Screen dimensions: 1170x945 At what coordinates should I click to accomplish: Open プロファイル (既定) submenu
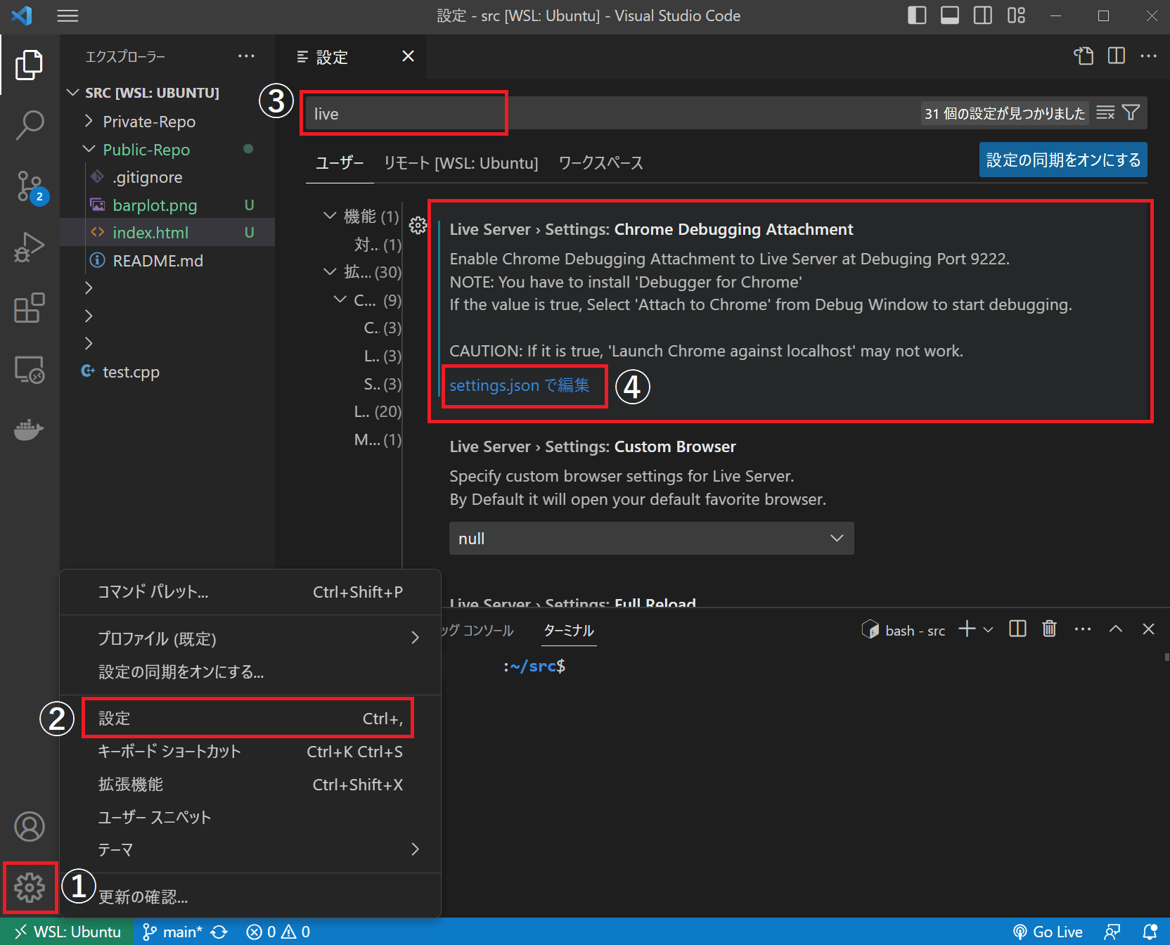click(x=250, y=638)
